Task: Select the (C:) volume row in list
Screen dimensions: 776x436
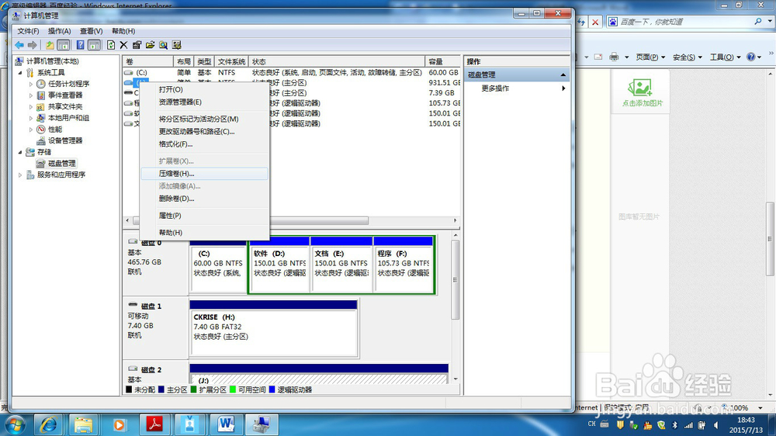Action: (292, 73)
